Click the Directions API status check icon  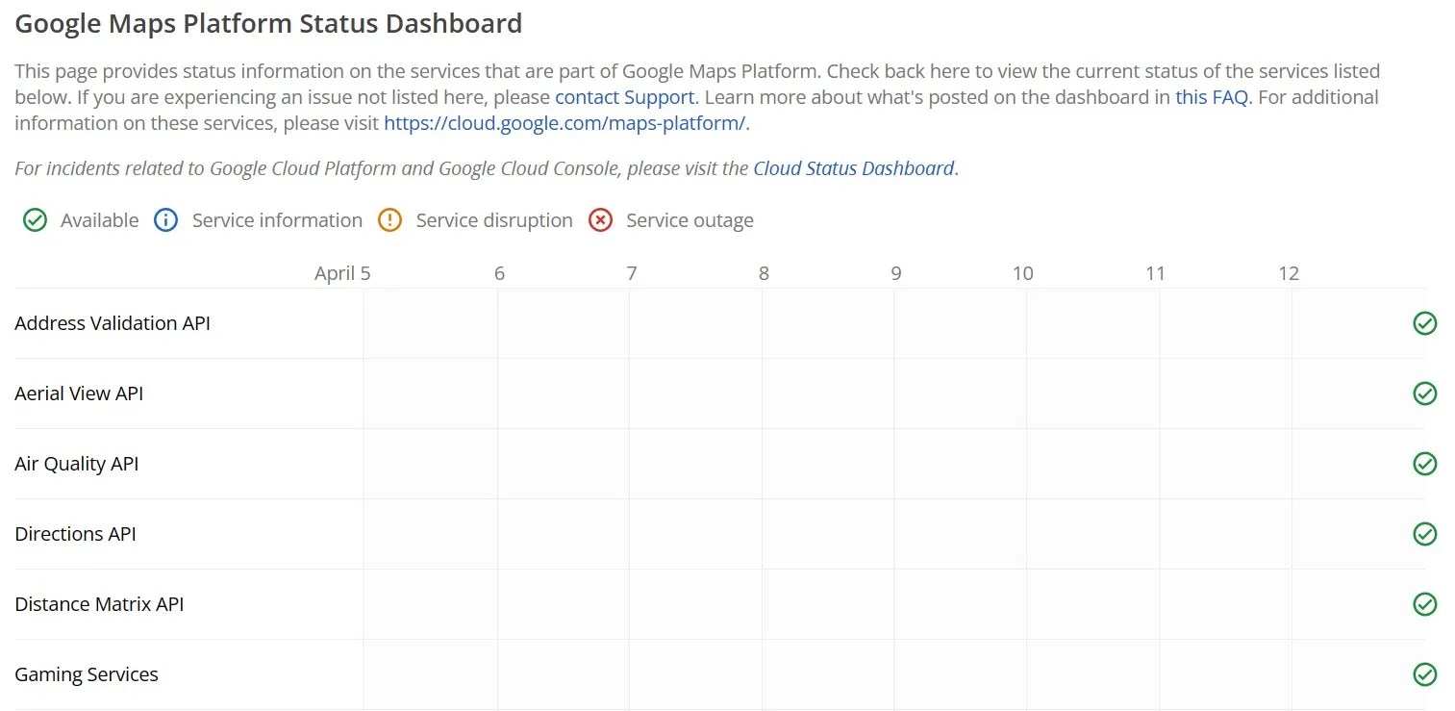(x=1424, y=534)
